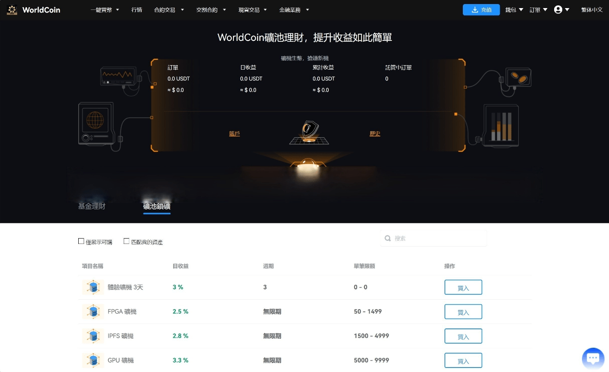Viewport: 609px width, 372px height.
Task: Click the WorldCoin brand name text
Action: 41,10
